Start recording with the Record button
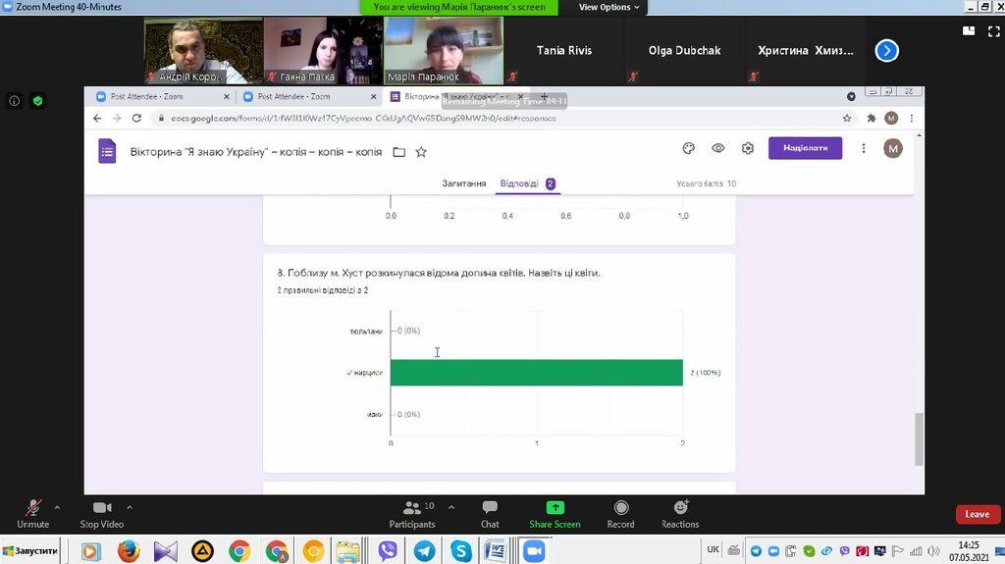This screenshot has width=1005, height=564. [620, 512]
